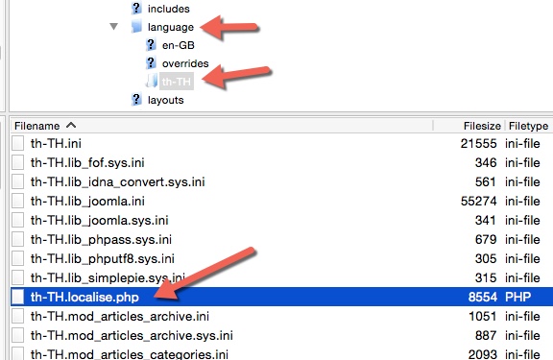Select the includes folder question-mark icon

[x=136, y=8]
